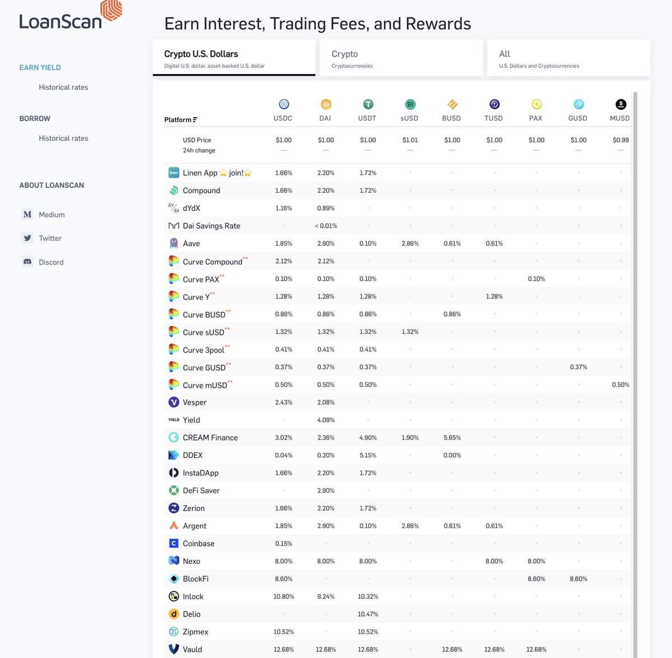Click the Medium icon in sidebar
The width and height of the screenshot is (672, 658).
[x=27, y=214]
